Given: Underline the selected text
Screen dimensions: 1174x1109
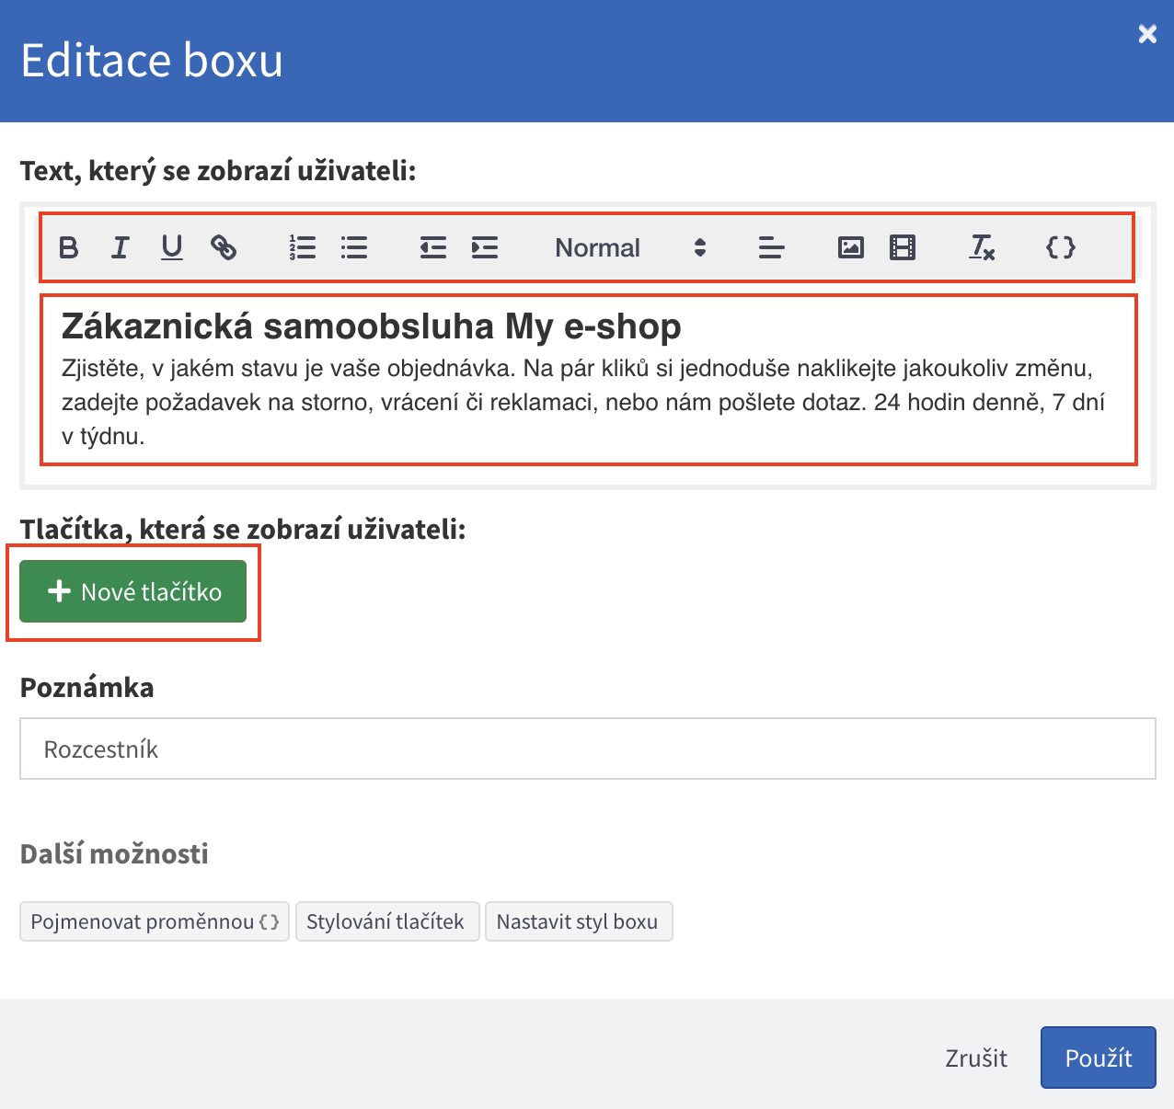Looking at the screenshot, I should 171,247.
